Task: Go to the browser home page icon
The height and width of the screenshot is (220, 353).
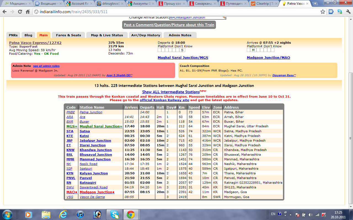Action: (x=28, y=12)
